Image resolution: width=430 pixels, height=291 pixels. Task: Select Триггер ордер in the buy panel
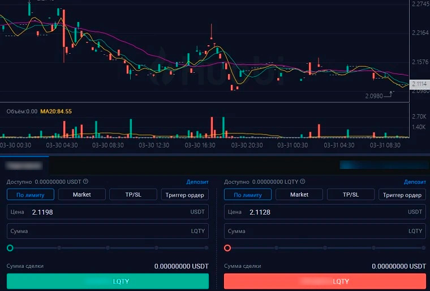tap(185, 194)
